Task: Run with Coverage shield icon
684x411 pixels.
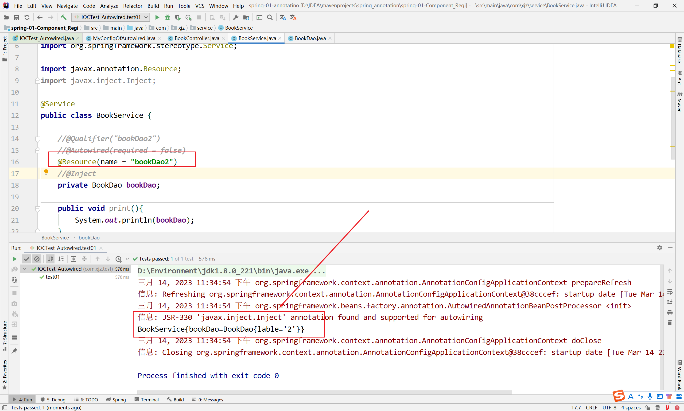Action: click(x=178, y=17)
